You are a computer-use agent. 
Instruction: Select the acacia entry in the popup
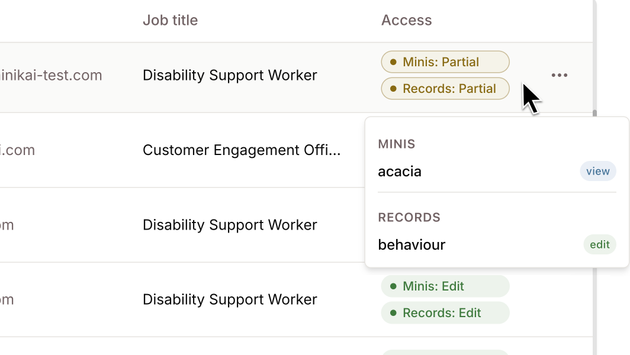[400, 172]
